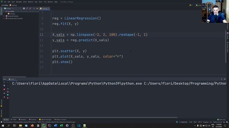The width and height of the screenshot is (229, 128).
Task: Open the Refactor menu
Action: pyautogui.click(x=31, y=2)
